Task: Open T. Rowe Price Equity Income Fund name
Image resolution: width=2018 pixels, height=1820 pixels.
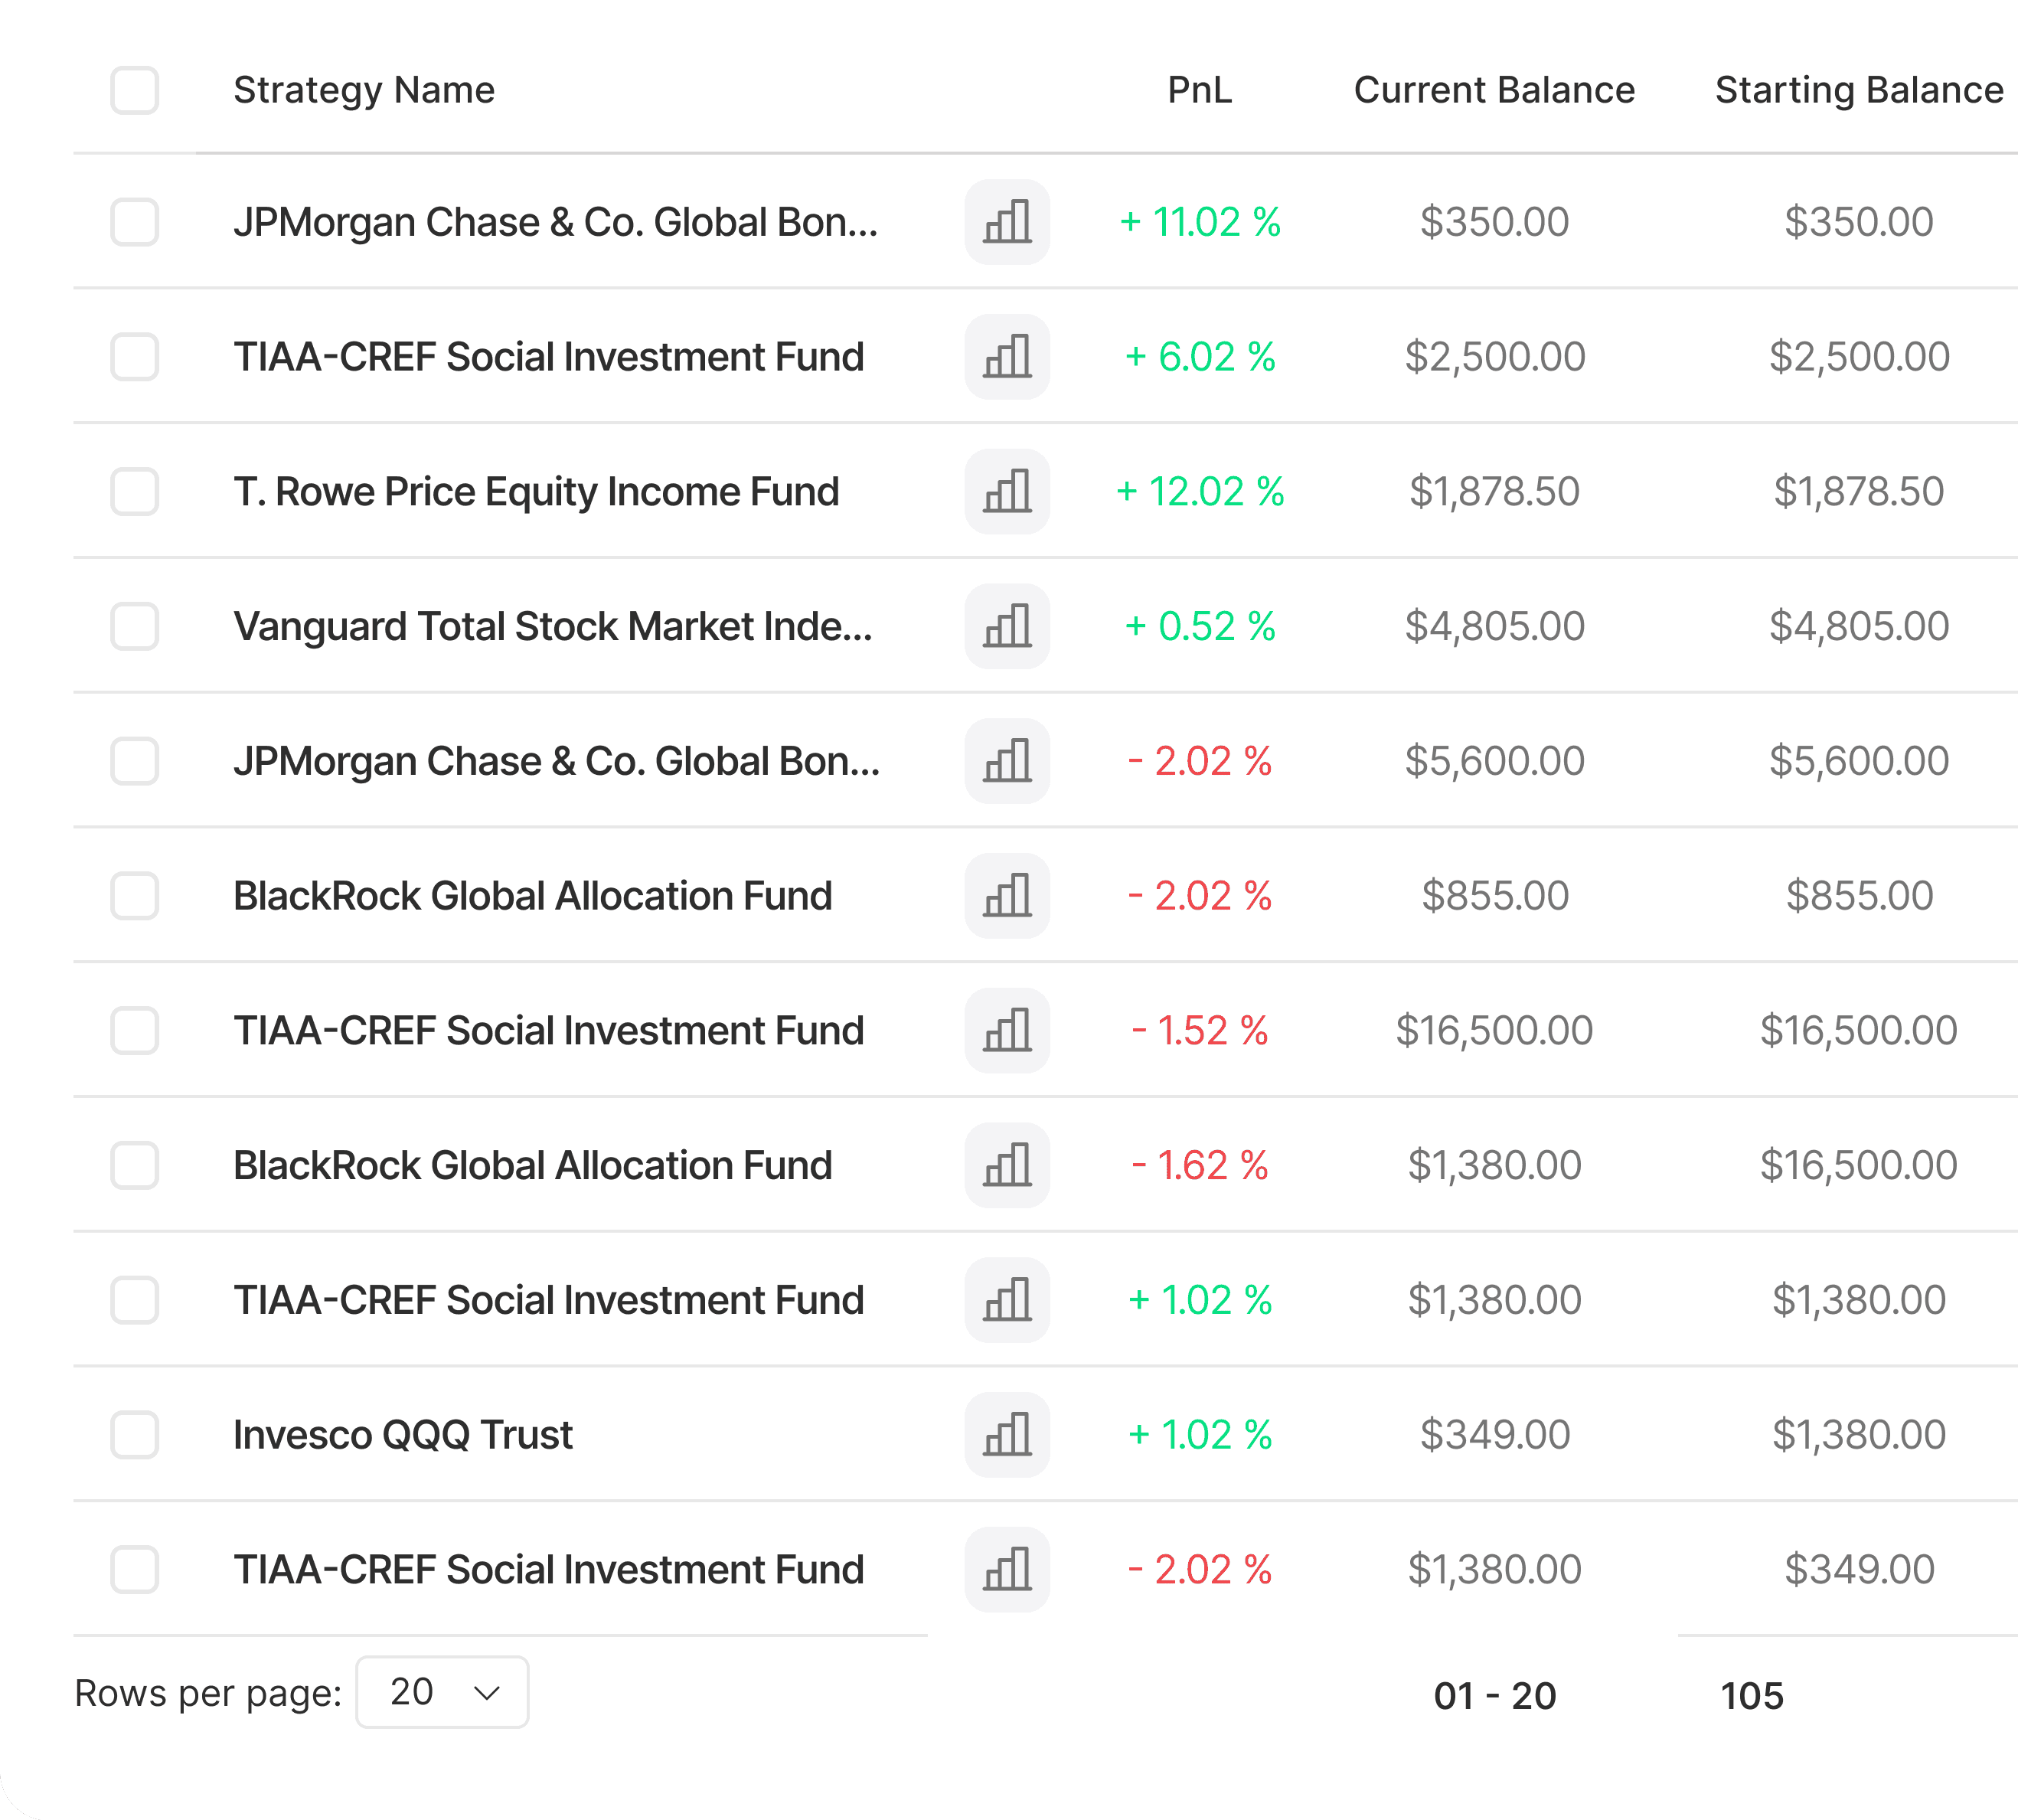Action: pyautogui.click(x=536, y=492)
